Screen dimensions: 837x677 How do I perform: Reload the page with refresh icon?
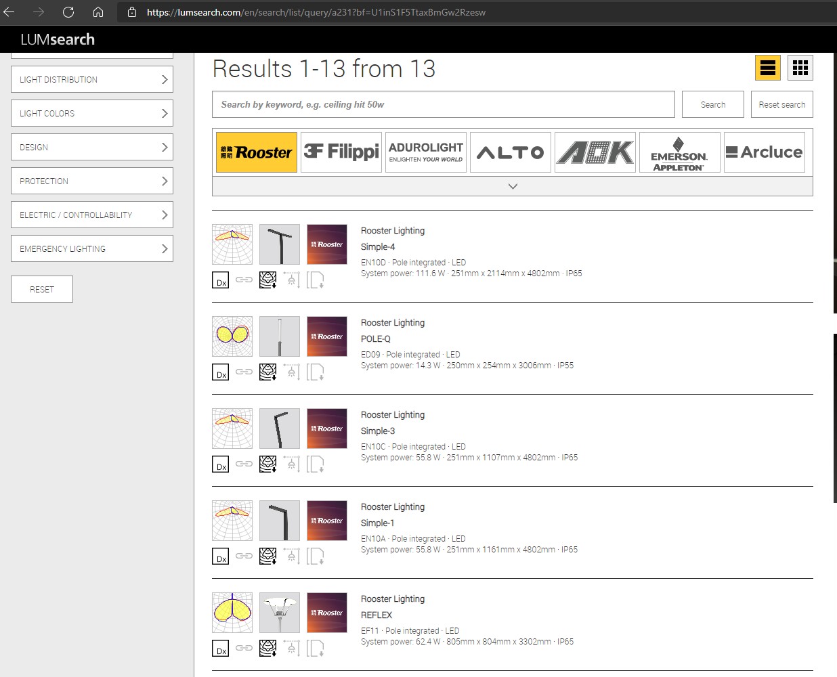click(68, 12)
